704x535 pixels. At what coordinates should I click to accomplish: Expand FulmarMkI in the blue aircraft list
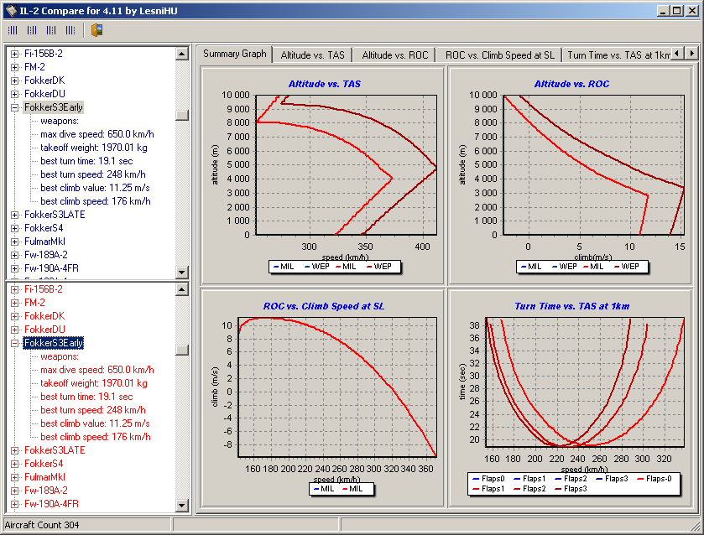click(x=15, y=242)
